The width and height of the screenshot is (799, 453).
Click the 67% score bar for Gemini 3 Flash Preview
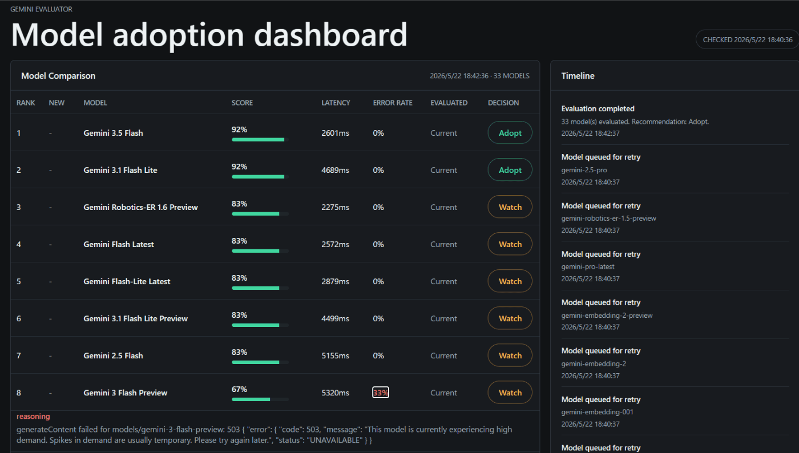[260, 399]
